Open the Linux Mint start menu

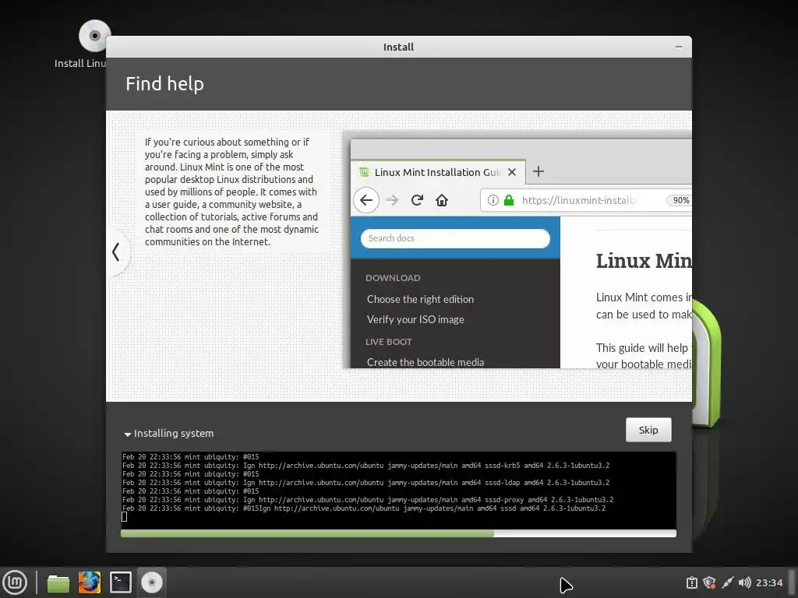coord(15,582)
